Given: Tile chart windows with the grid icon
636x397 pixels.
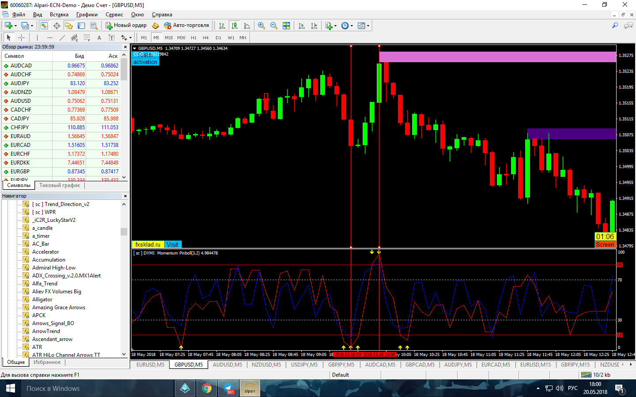Looking at the screenshot, I should pos(286,26).
